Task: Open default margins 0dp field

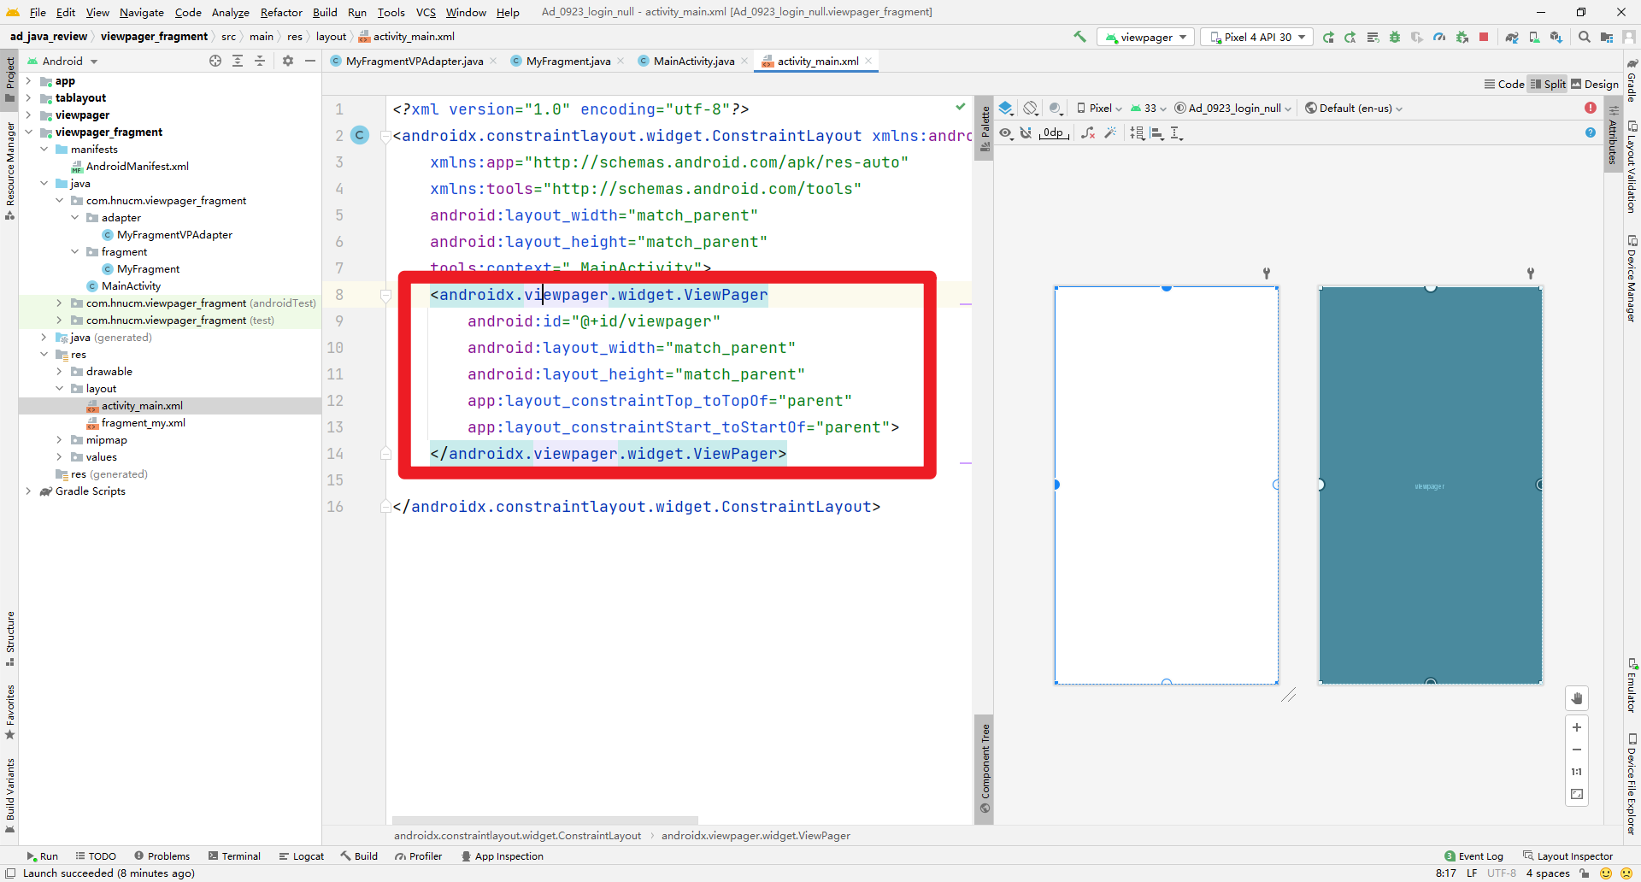Action: pos(1054,132)
